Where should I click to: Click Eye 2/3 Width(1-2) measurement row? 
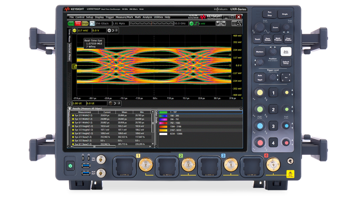[x=111, y=116]
